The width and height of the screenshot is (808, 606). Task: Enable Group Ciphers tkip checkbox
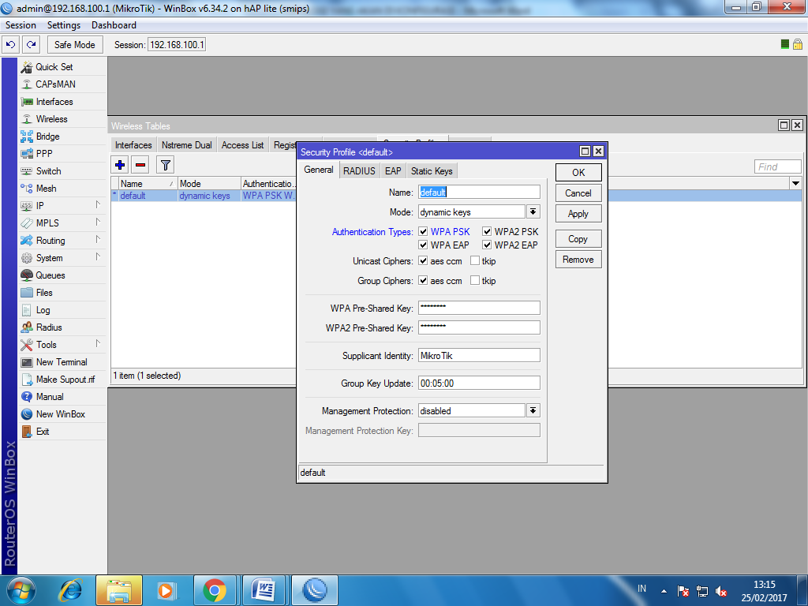pyautogui.click(x=474, y=280)
